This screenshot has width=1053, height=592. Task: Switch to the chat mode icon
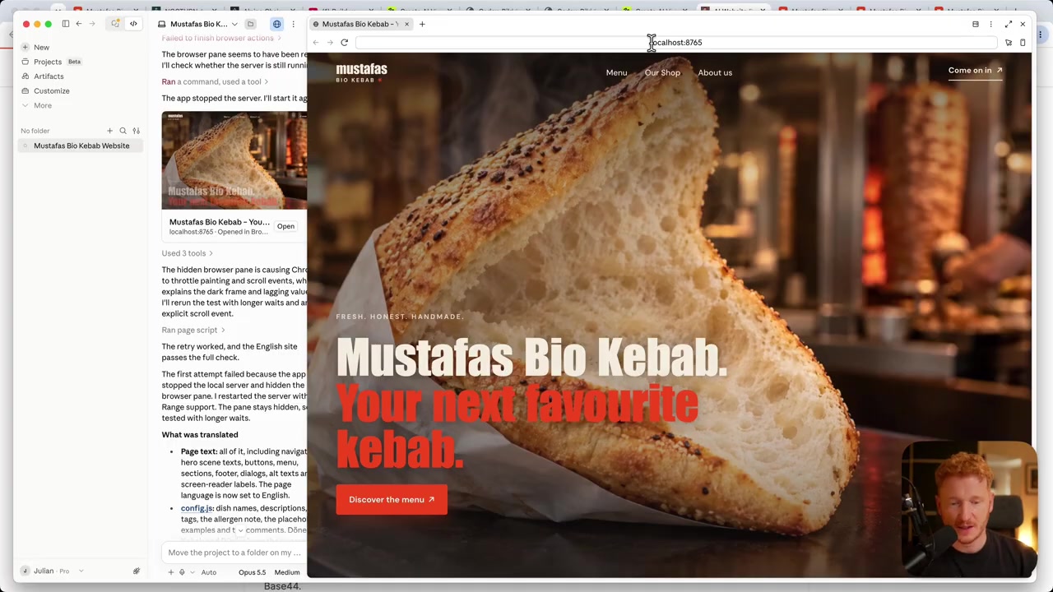115,24
